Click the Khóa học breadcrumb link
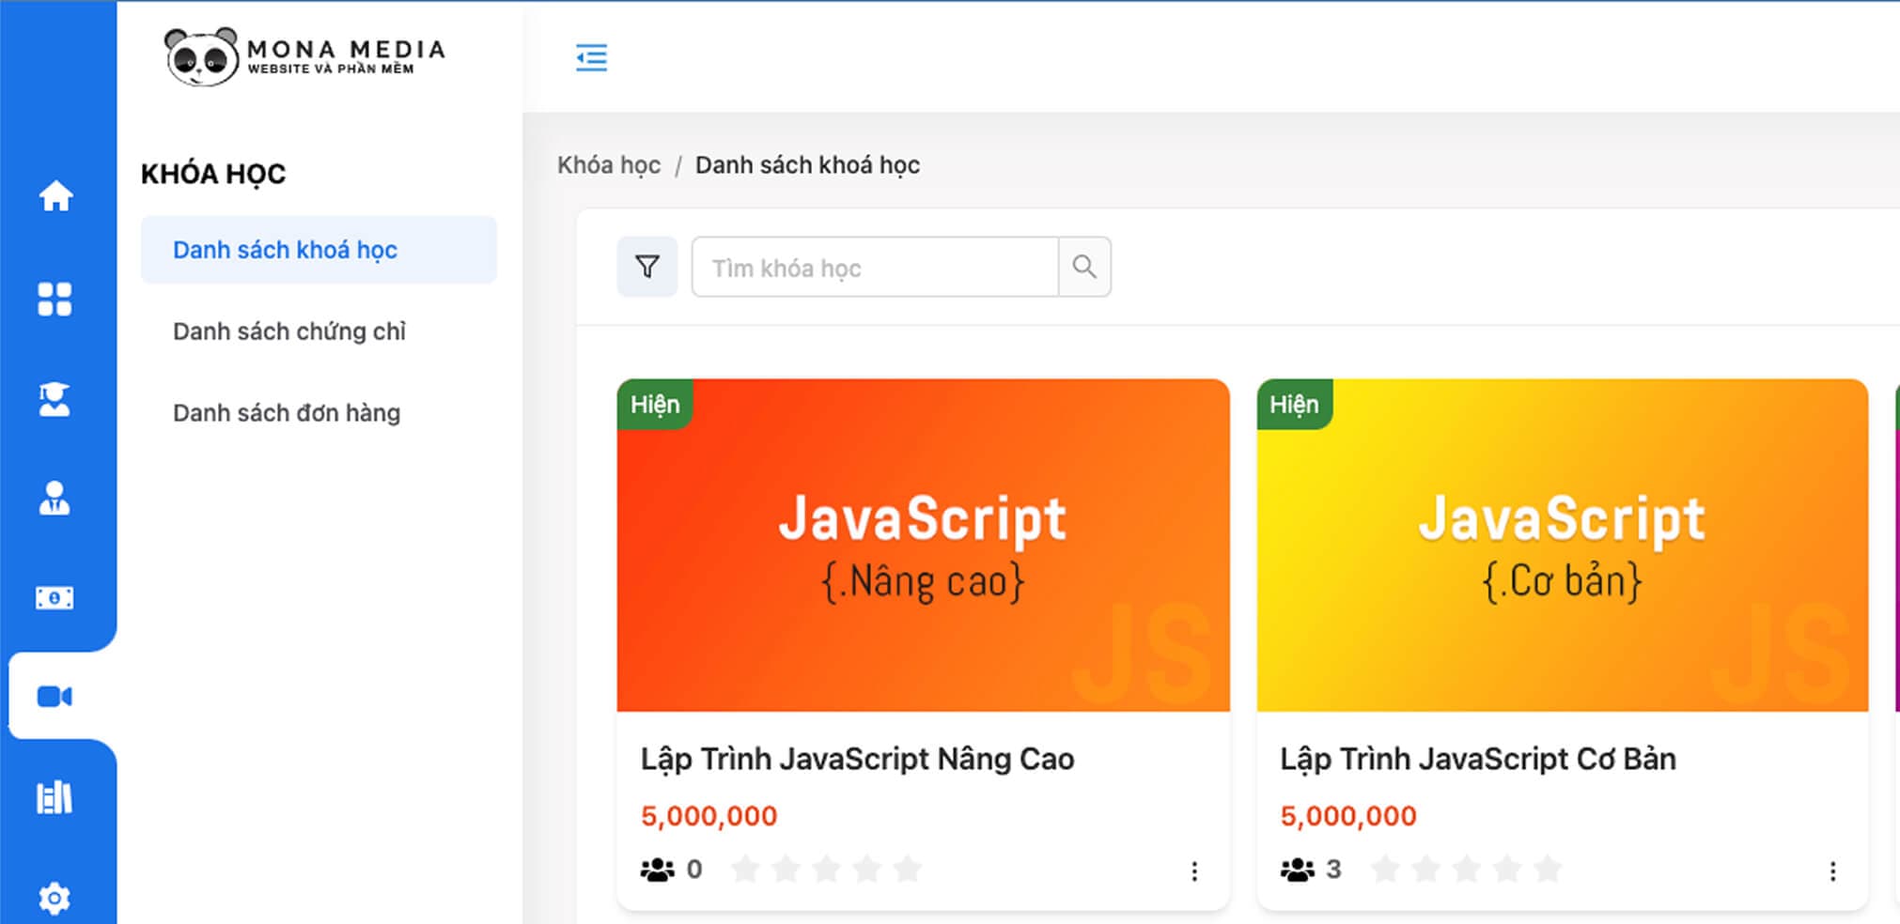The height and width of the screenshot is (924, 1900). (608, 165)
